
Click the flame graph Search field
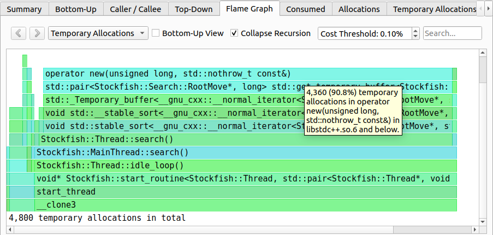(x=453, y=33)
